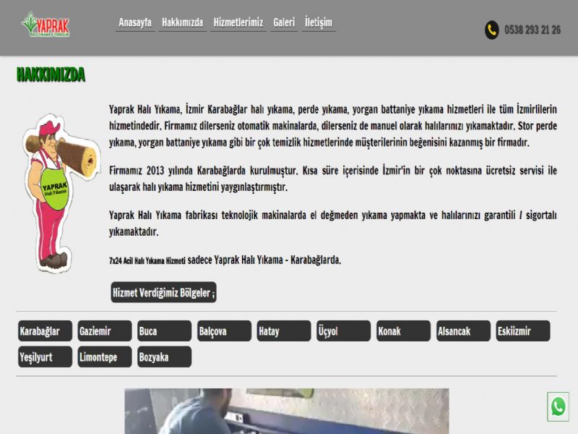
Task: Select the Karabağlar region button
Action: [x=45, y=331]
